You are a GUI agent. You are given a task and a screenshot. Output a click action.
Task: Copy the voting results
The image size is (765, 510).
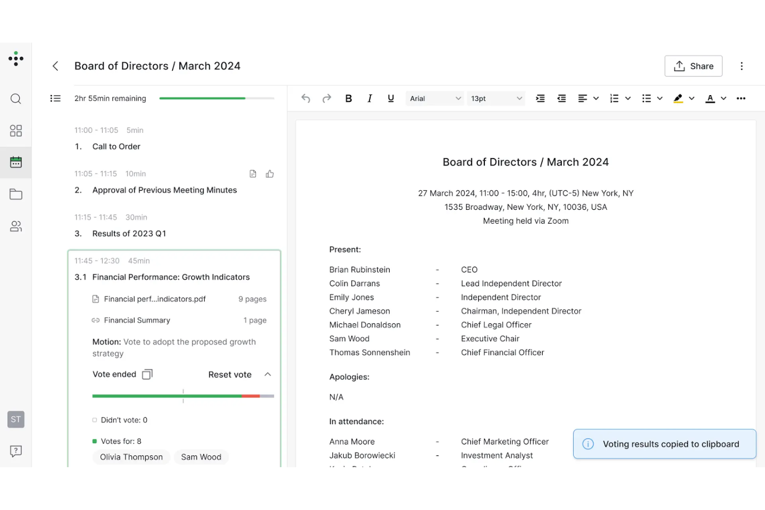[147, 374]
